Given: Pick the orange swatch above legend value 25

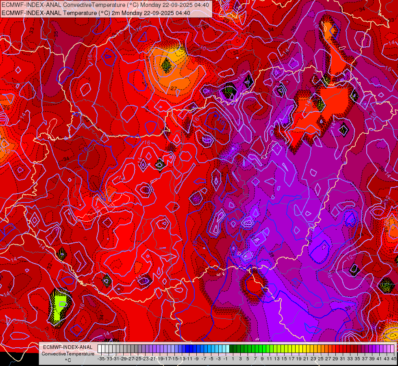Looking at the screenshot, I should pos(319,349).
